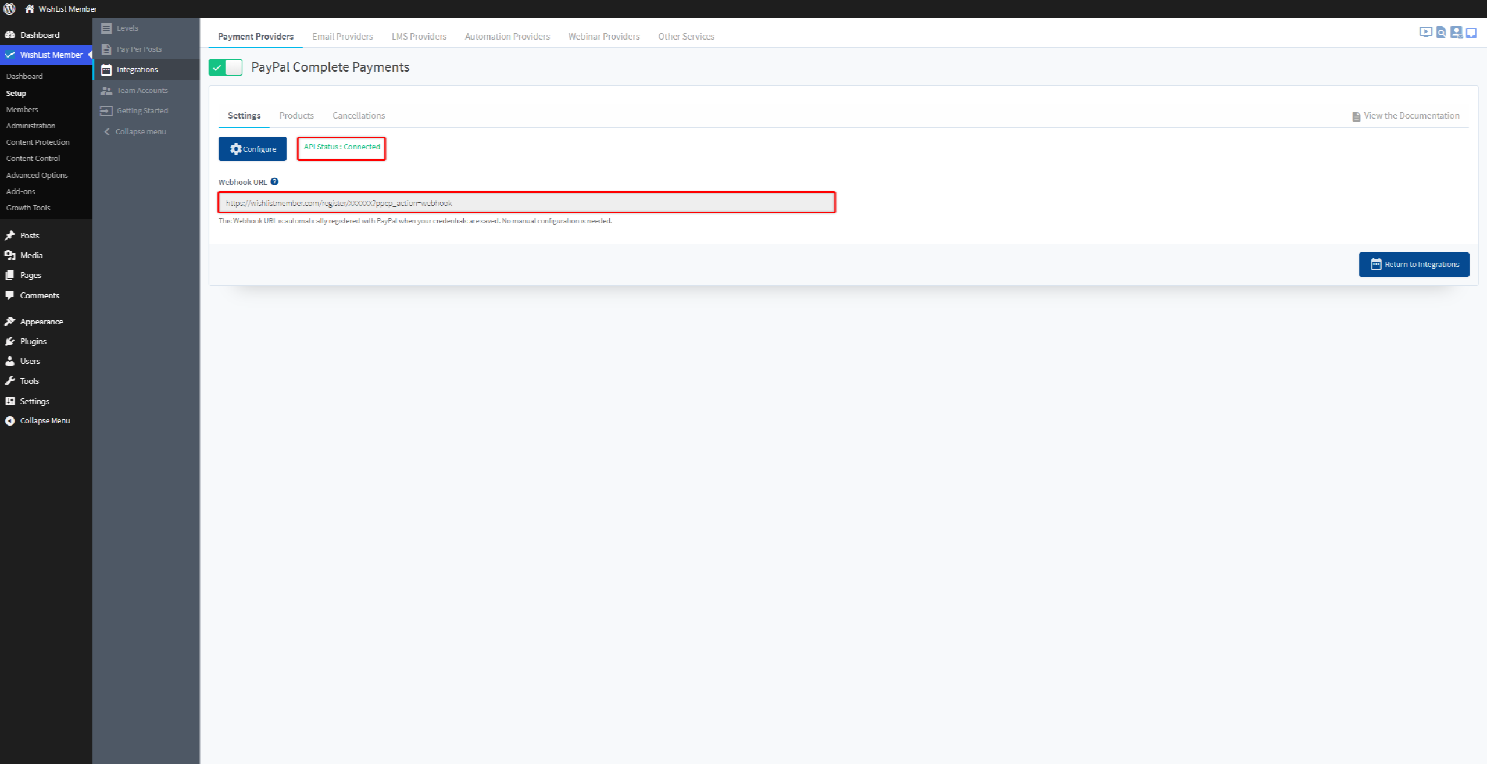Select the Automation Providers tab
The image size is (1487, 764).
point(507,36)
